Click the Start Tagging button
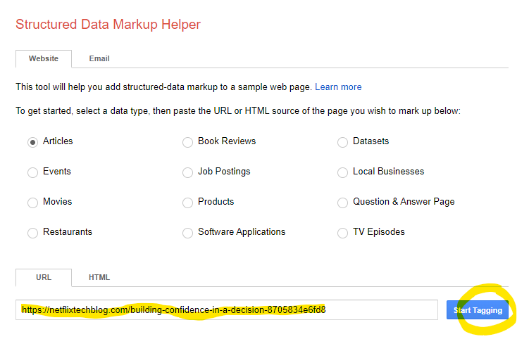529x358 pixels. 478,310
